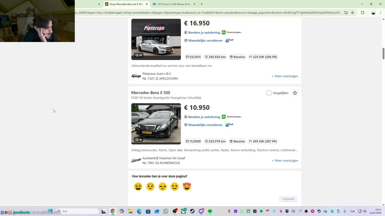Image resolution: width=385 pixels, height=216 pixels.
Task: Close the 2019 Lexus IS 300 tab
Action: [194, 4]
